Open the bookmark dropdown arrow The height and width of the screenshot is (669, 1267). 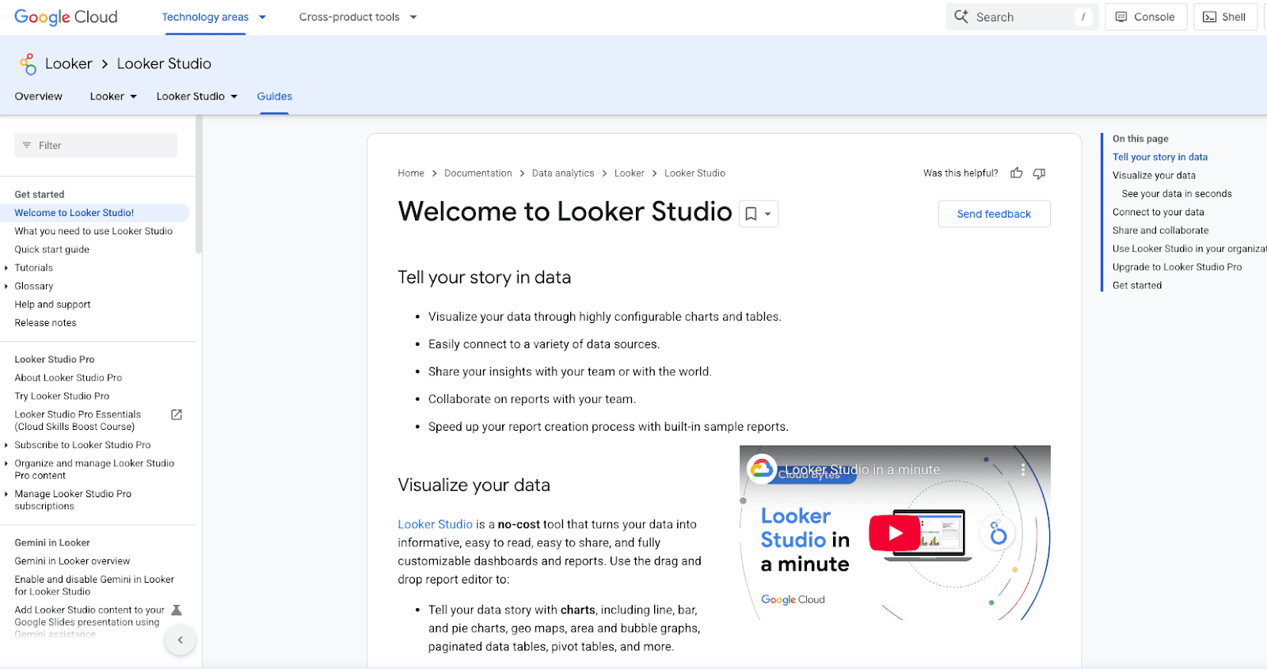pos(768,214)
